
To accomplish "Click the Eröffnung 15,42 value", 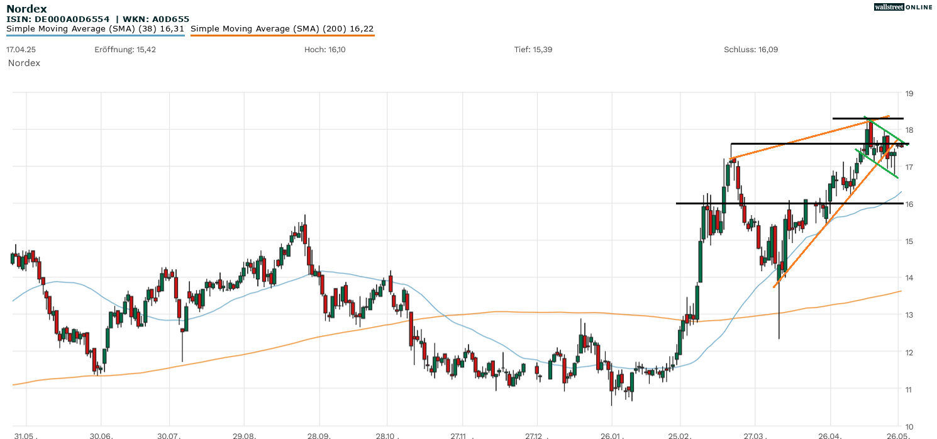I will point(125,49).
